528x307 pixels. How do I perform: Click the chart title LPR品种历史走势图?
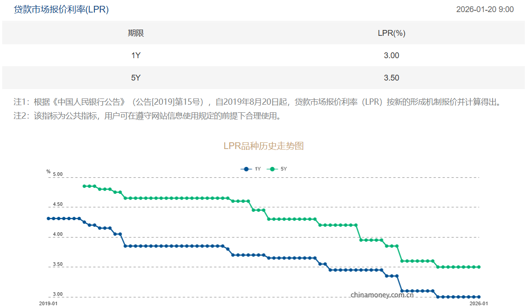point(264,146)
